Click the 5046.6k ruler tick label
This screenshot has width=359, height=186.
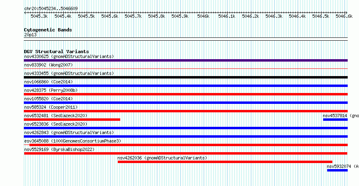pos(344,16)
